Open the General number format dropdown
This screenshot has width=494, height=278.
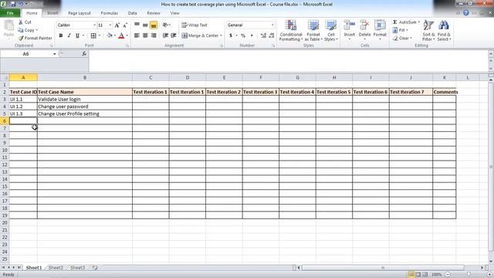point(272,25)
